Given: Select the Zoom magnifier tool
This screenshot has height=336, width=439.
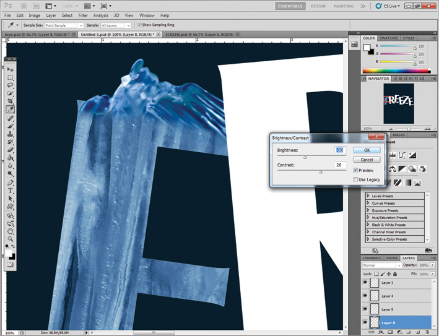Looking at the screenshot, I should [11, 238].
